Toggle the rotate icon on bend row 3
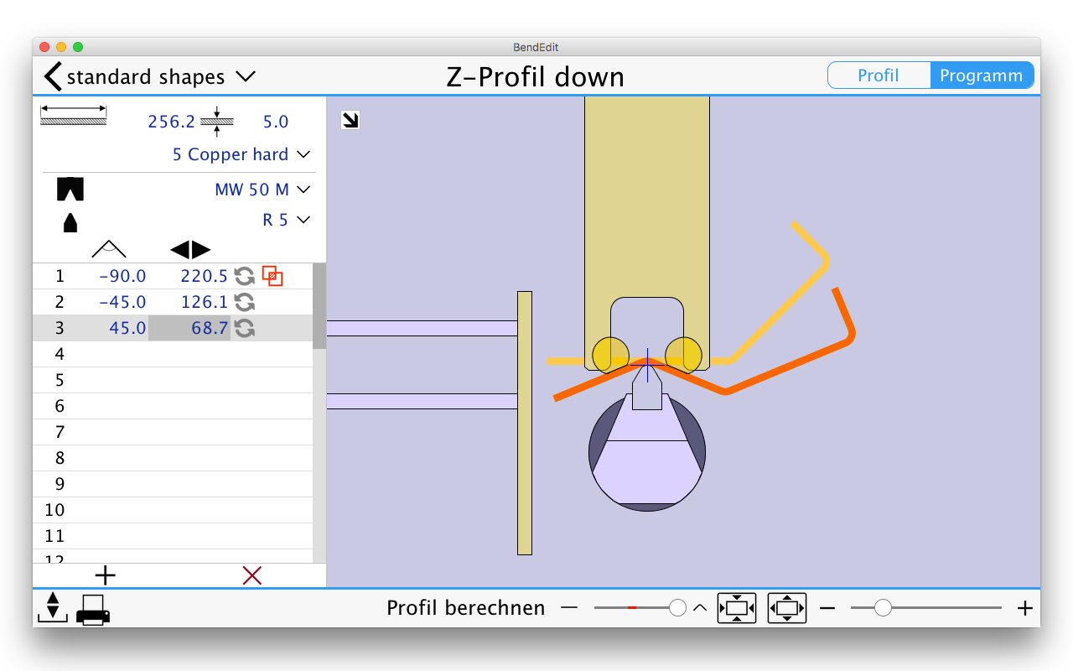 point(244,328)
